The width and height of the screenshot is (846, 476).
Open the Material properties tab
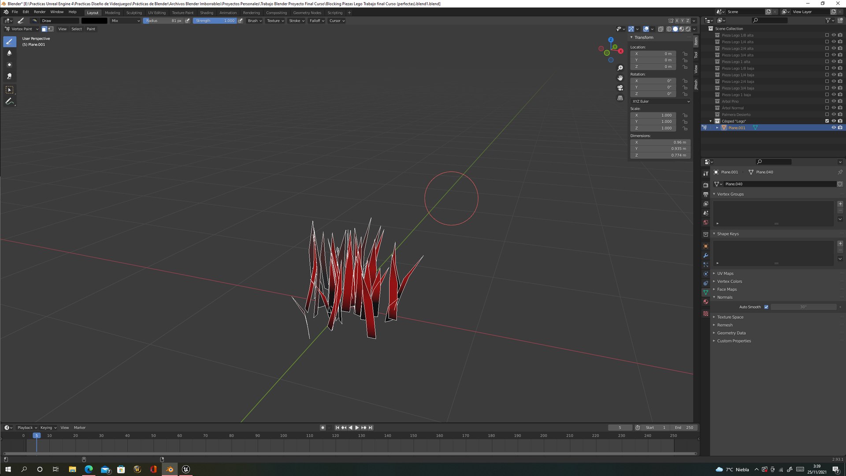click(x=705, y=302)
